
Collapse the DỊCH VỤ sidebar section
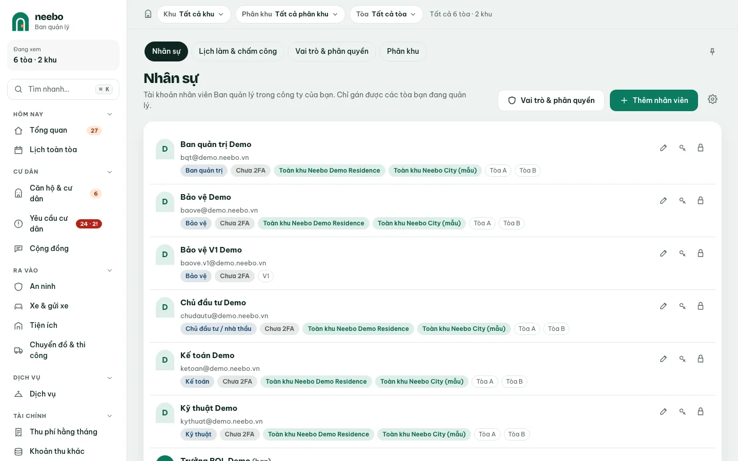(109, 378)
